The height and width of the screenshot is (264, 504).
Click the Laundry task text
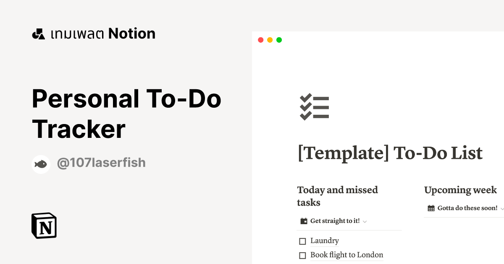(324, 241)
